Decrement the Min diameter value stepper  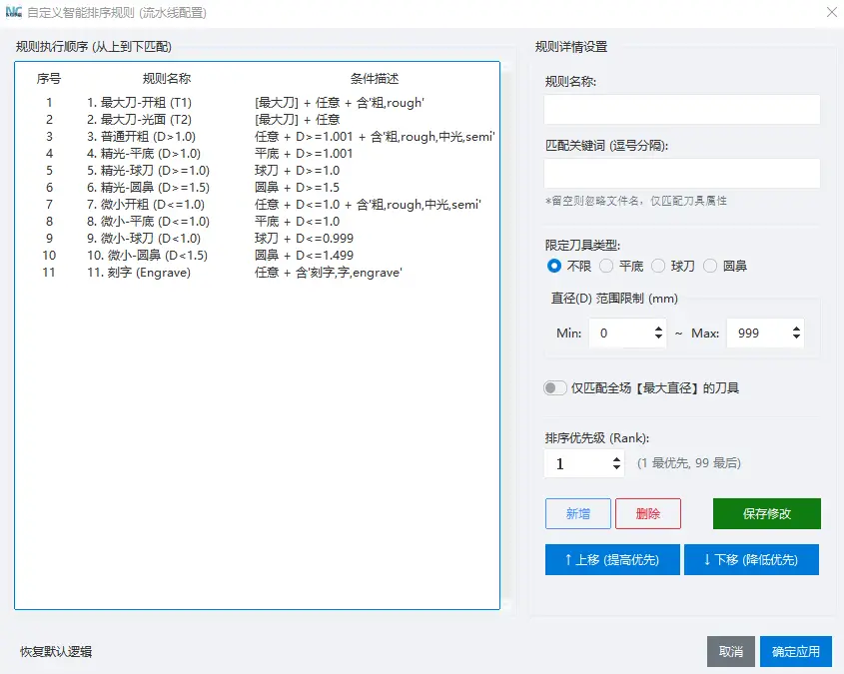(x=656, y=337)
